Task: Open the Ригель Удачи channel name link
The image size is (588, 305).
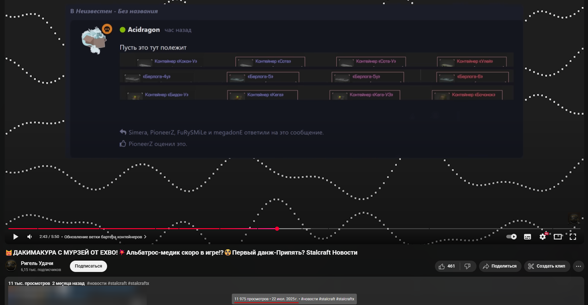Action: click(x=37, y=263)
